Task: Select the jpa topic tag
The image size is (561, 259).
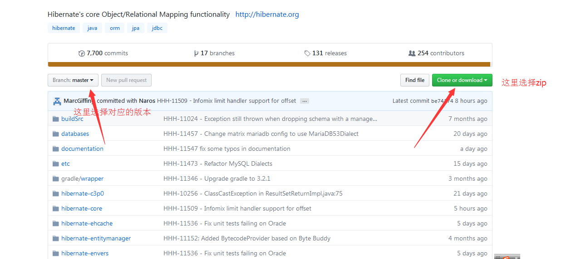Action: [x=136, y=28]
